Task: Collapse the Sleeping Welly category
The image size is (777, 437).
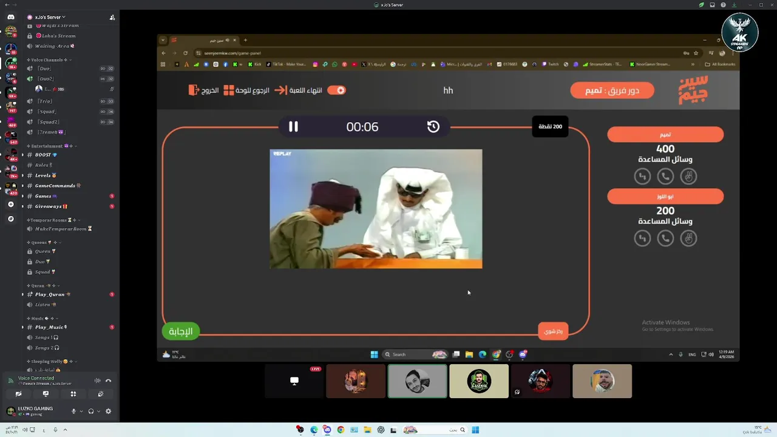Action: click(x=52, y=361)
